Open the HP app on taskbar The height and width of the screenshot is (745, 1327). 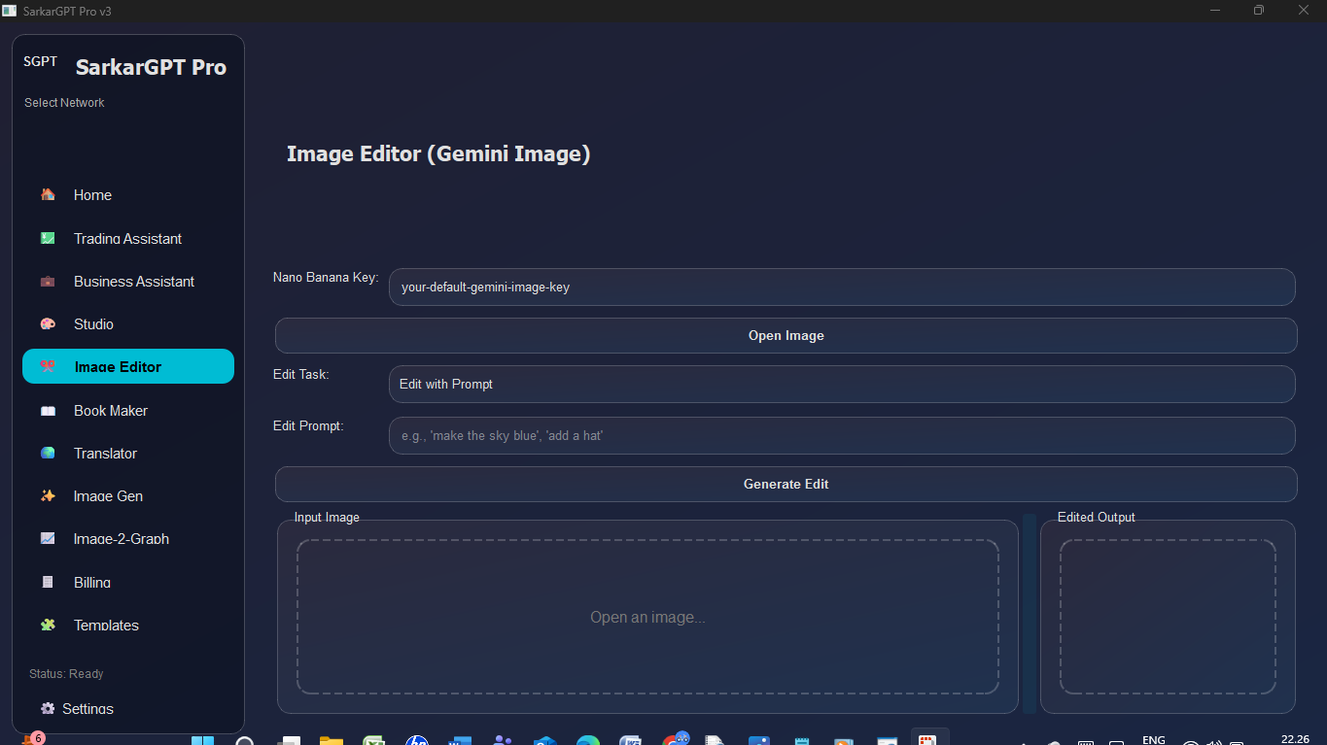pyautogui.click(x=417, y=741)
